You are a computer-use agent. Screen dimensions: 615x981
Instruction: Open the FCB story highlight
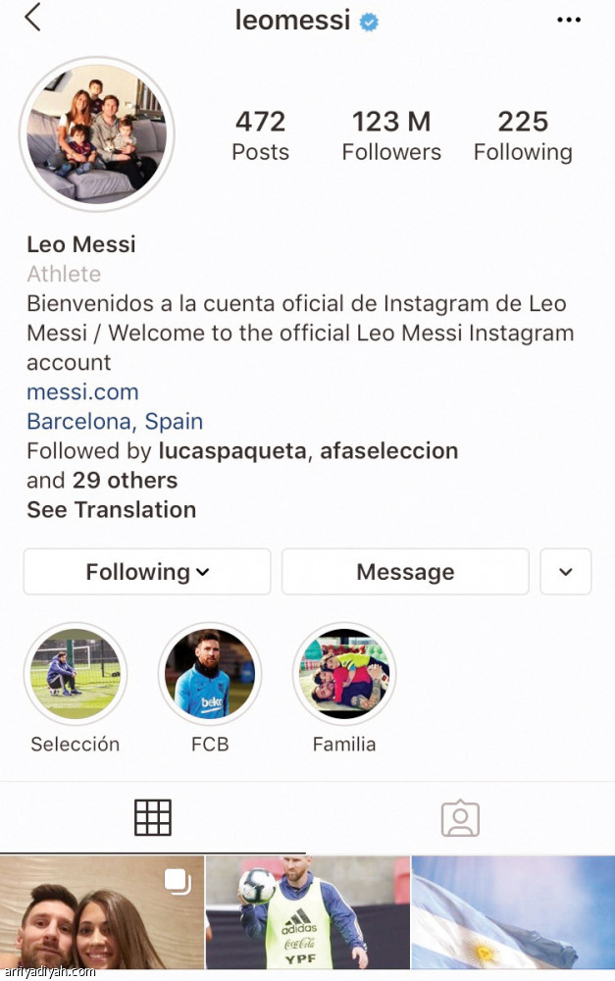click(210, 673)
